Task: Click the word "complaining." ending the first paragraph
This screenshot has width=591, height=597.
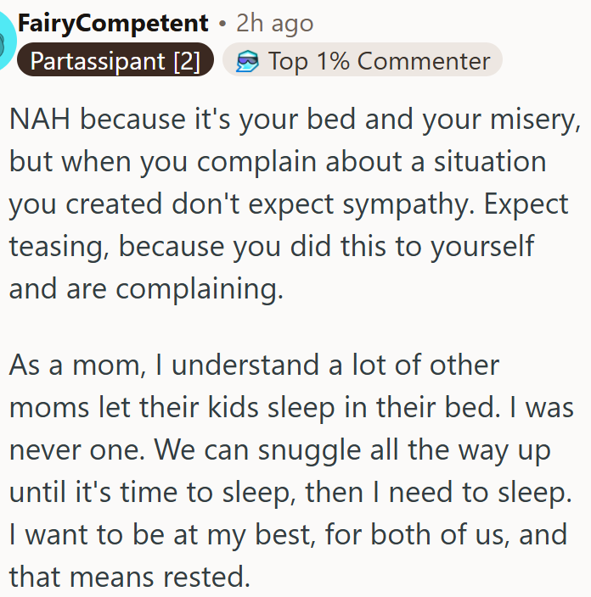Action: coord(199,289)
